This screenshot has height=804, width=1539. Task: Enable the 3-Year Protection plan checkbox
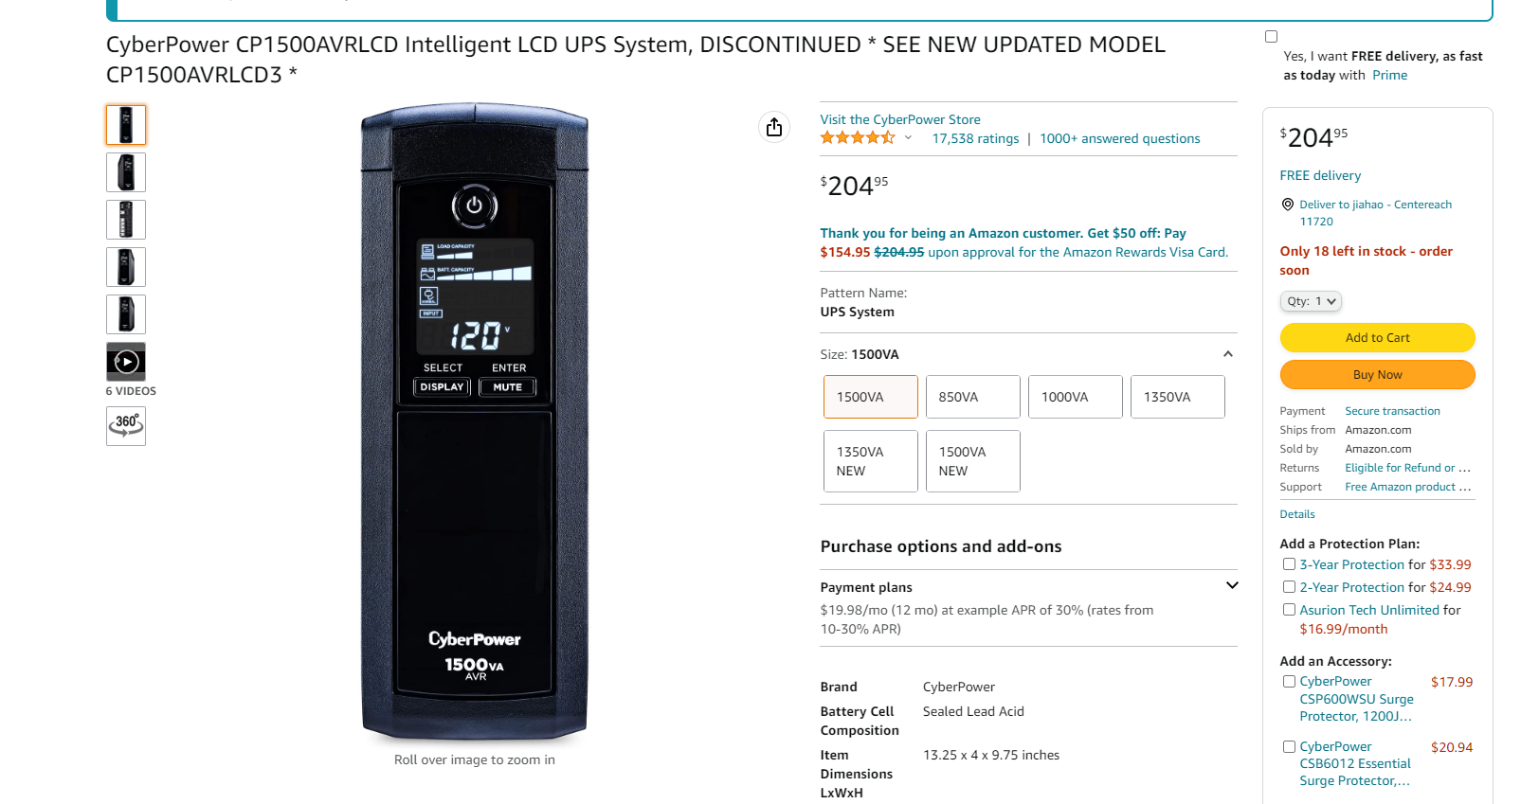pos(1289,564)
